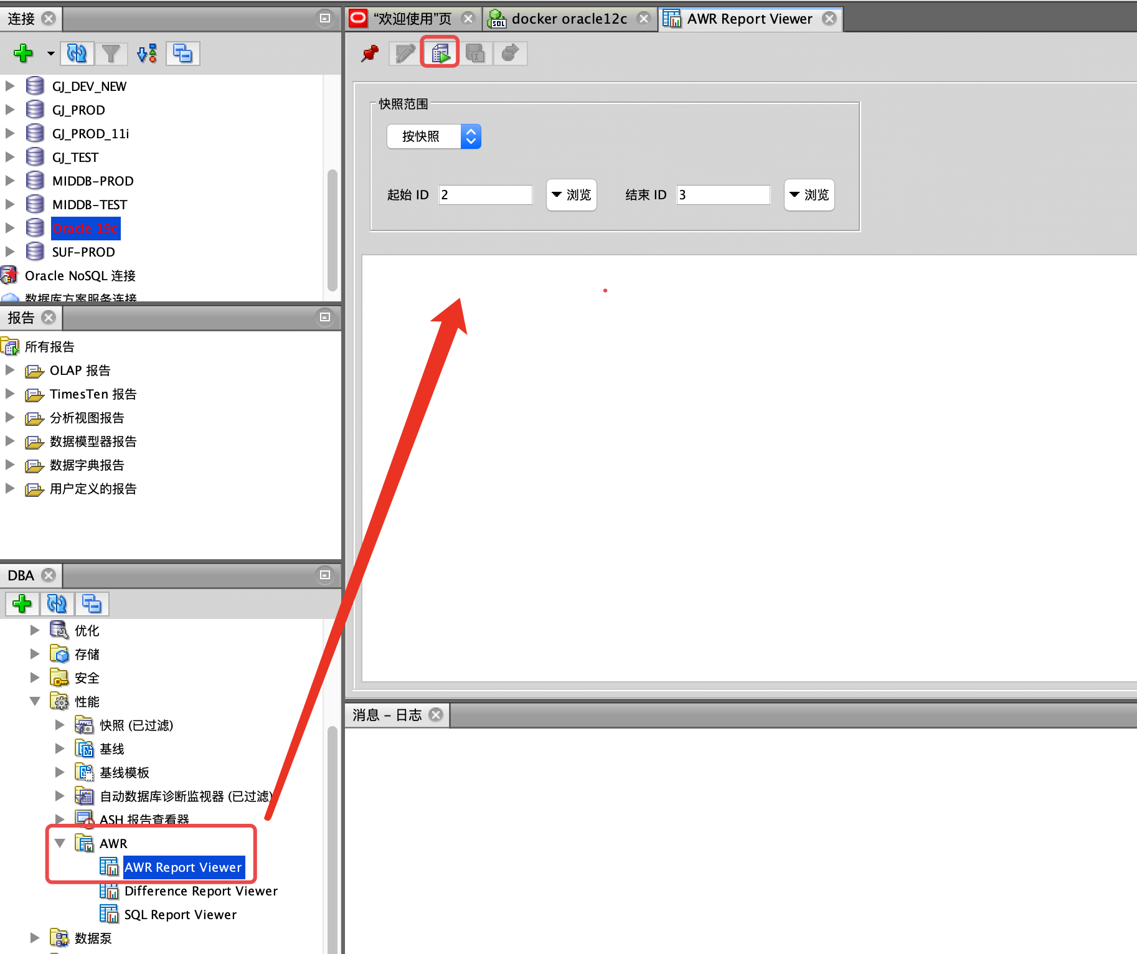Image resolution: width=1137 pixels, height=954 pixels.
Task: Click the run report icon highlighted in red
Action: pyautogui.click(x=440, y=54)
